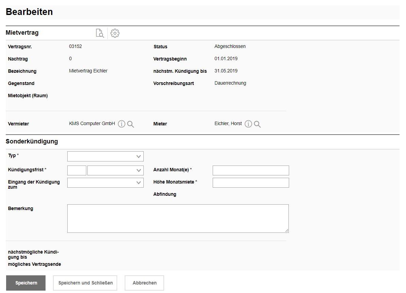Click the Kündigungsfrist number field

77,171
